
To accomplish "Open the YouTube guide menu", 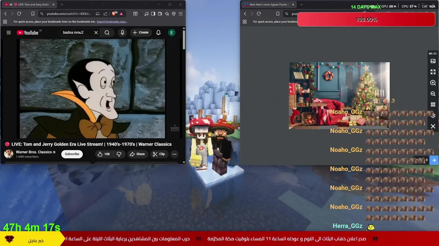I will pyautogui.click(x=9, y=32).
